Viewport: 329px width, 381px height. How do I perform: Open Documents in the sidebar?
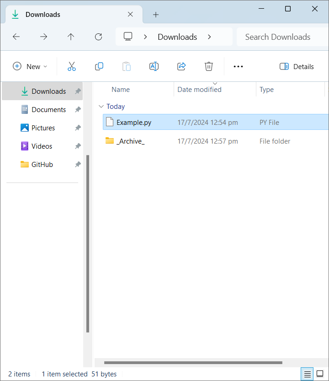[48, 110]
